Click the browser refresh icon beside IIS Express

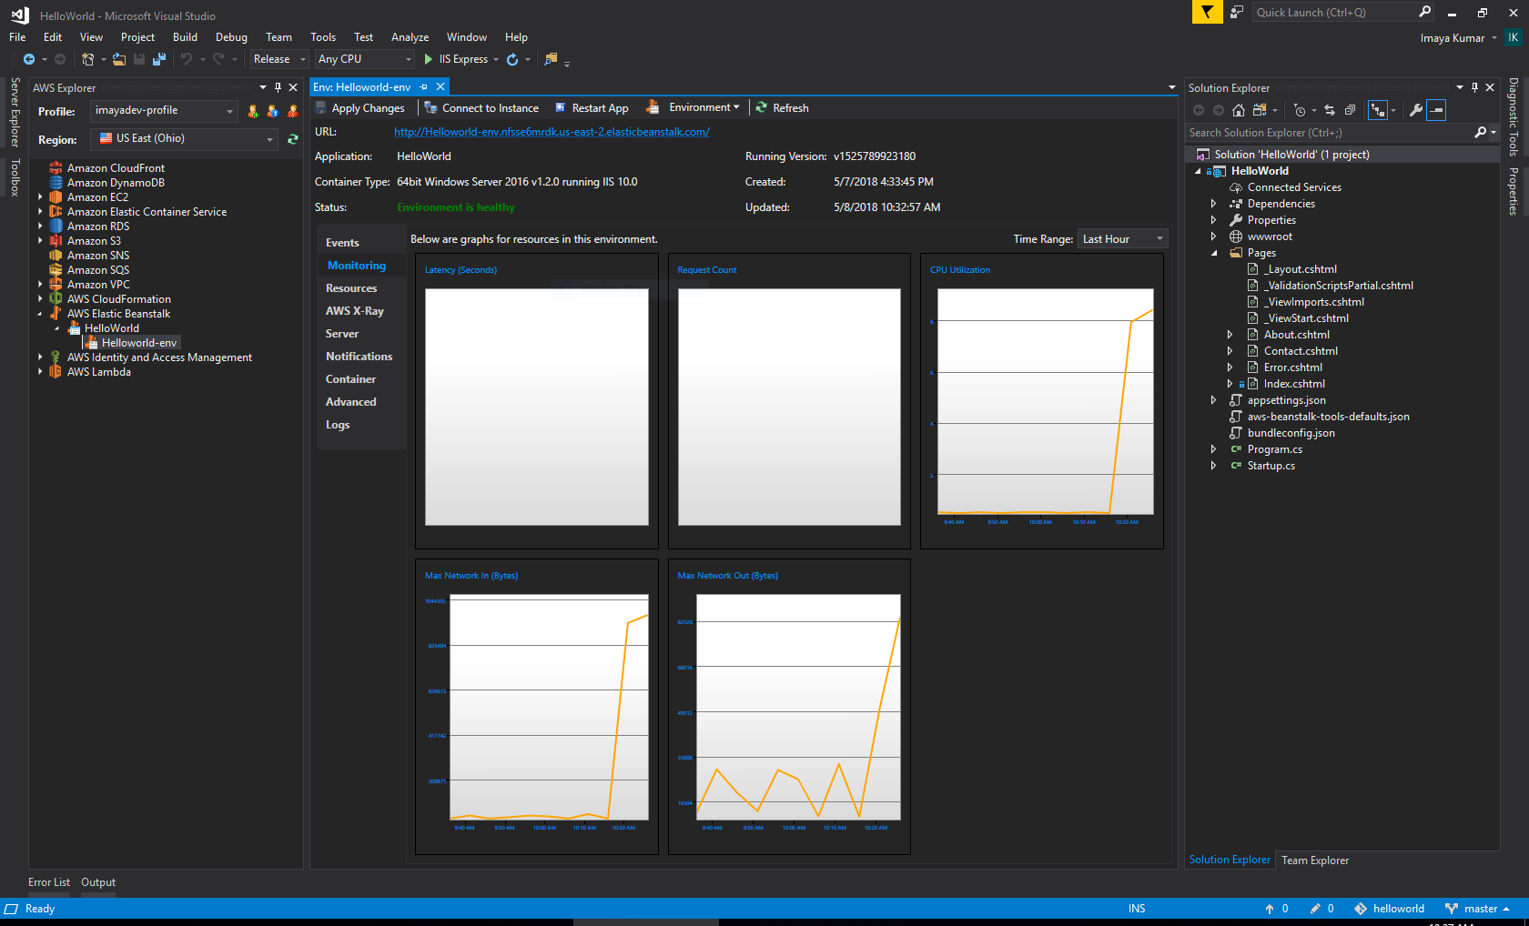click(x=512, y=59)
